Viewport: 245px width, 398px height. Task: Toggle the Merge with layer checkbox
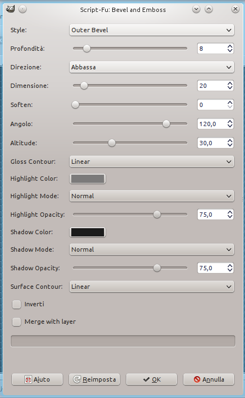coord(16,322)
